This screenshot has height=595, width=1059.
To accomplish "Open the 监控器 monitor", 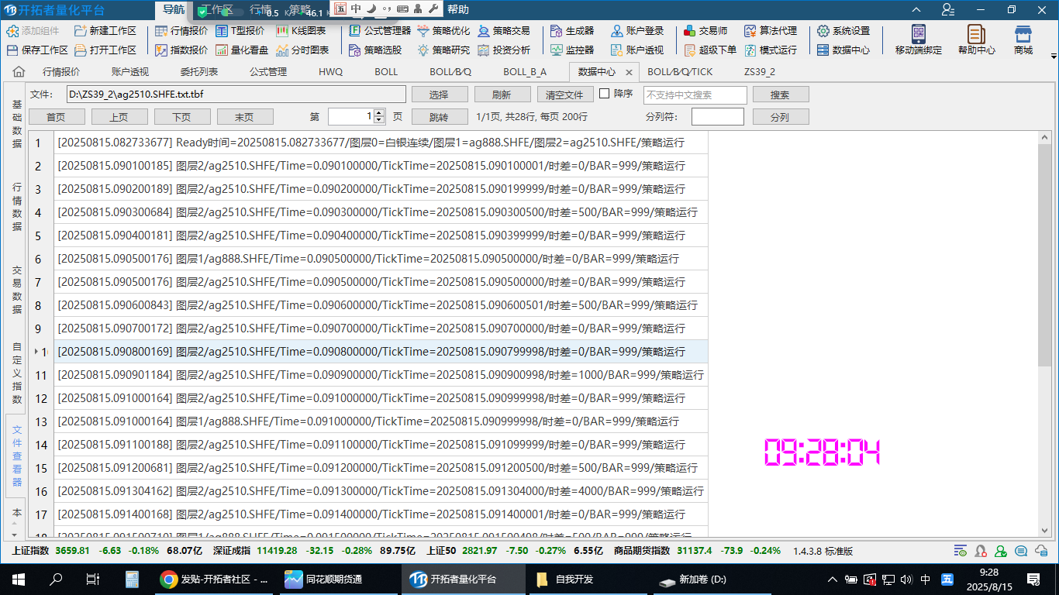I will click(572, 50).
